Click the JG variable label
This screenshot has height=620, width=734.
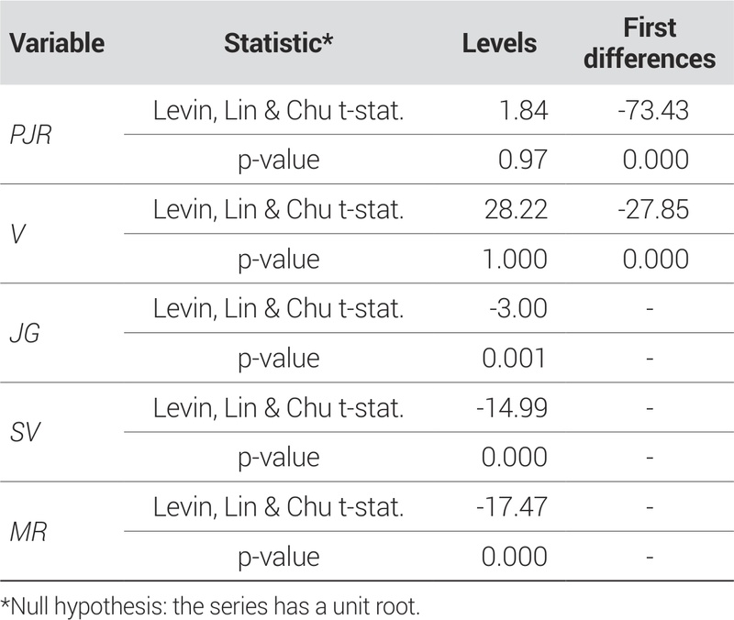point(21,333)
